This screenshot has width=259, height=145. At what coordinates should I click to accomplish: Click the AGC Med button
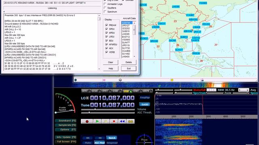100,143
